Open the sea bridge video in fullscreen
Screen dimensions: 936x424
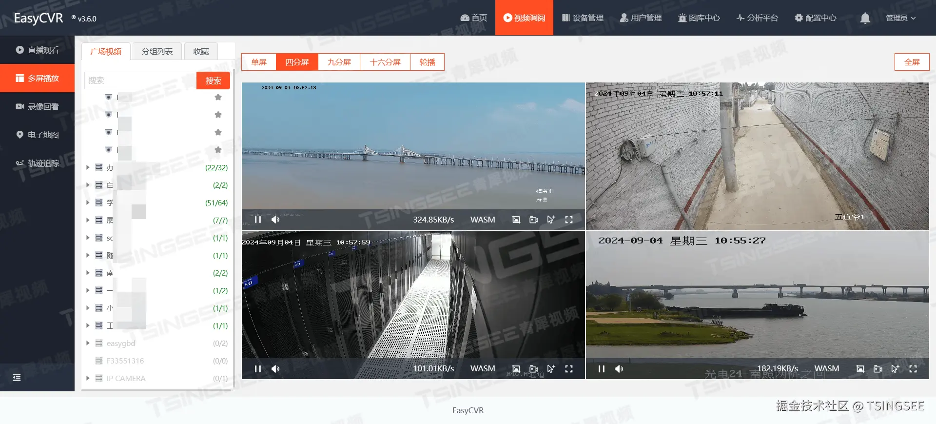click(569, 220)
